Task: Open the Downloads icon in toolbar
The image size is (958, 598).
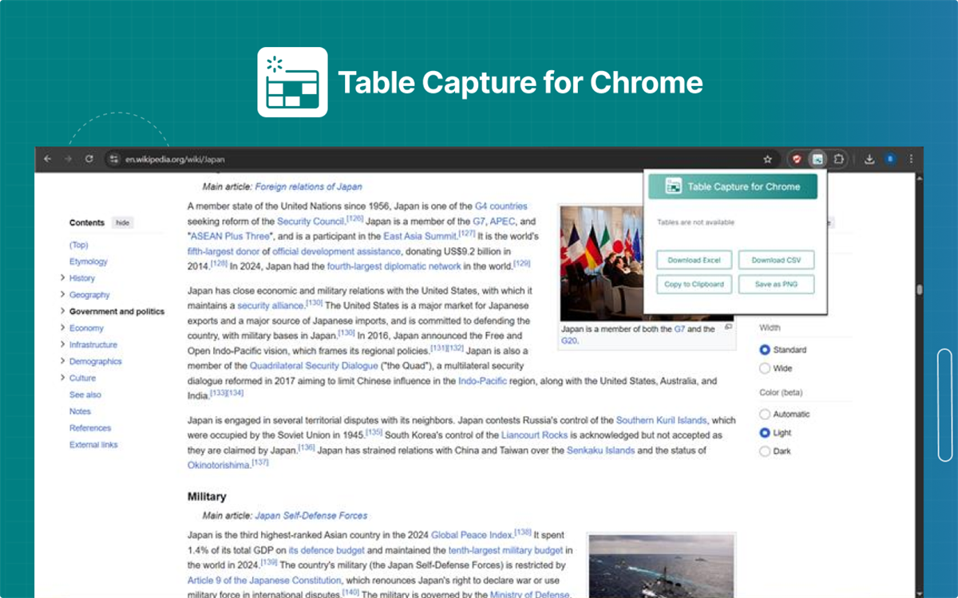Action: (x=869, y=159)
